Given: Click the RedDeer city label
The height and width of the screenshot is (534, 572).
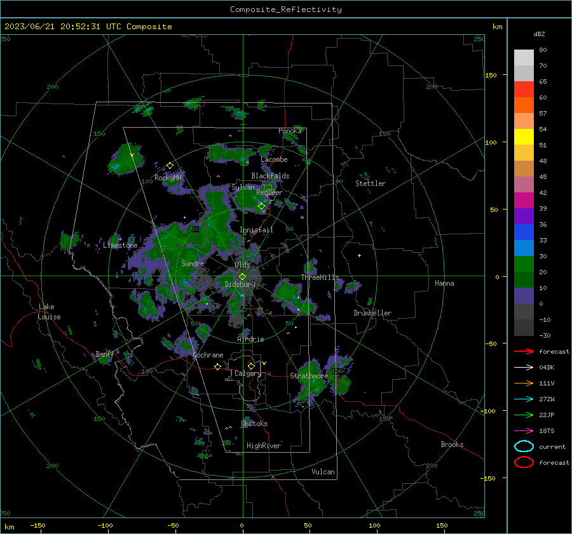Looking at the screenshot, I should 269,192.
